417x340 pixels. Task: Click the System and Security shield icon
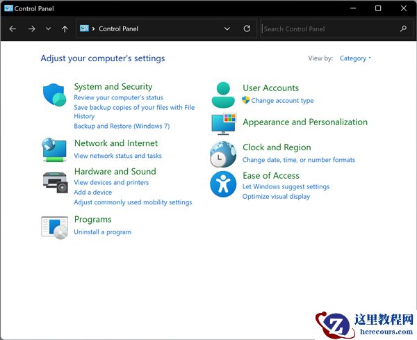click(54, 95)
